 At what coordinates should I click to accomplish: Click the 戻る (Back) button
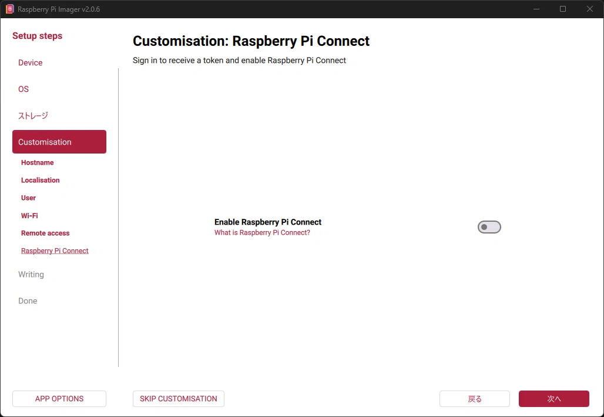pyautogui.click(x=475, y=399)
